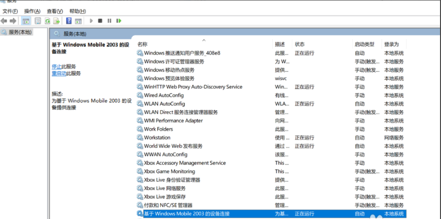Screen dimensions: 441x219
Task: Sort by the 状态 column header
Action: click(x=300, y=45)
